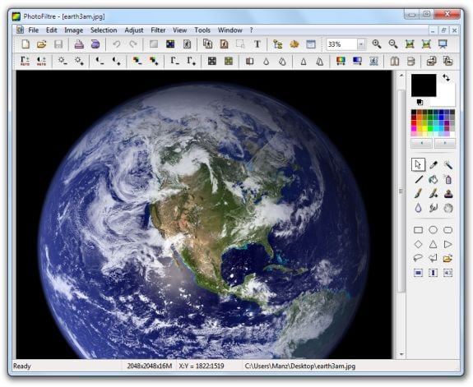This screenshot has width=473, height=387.
Task: Click the vertical scrollbar up arrow
Action: pos(401,76)
